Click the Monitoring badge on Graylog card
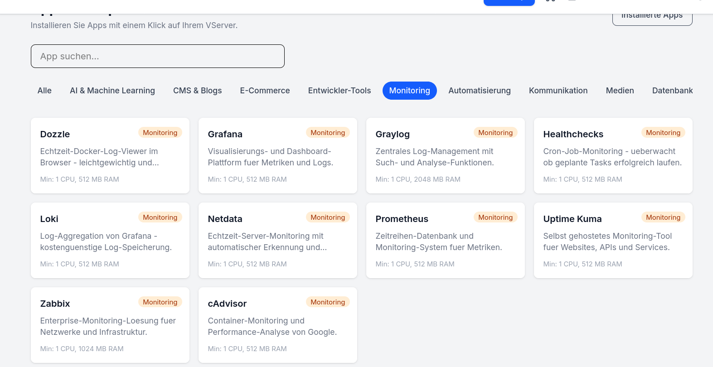 click(x=495, y=132)
